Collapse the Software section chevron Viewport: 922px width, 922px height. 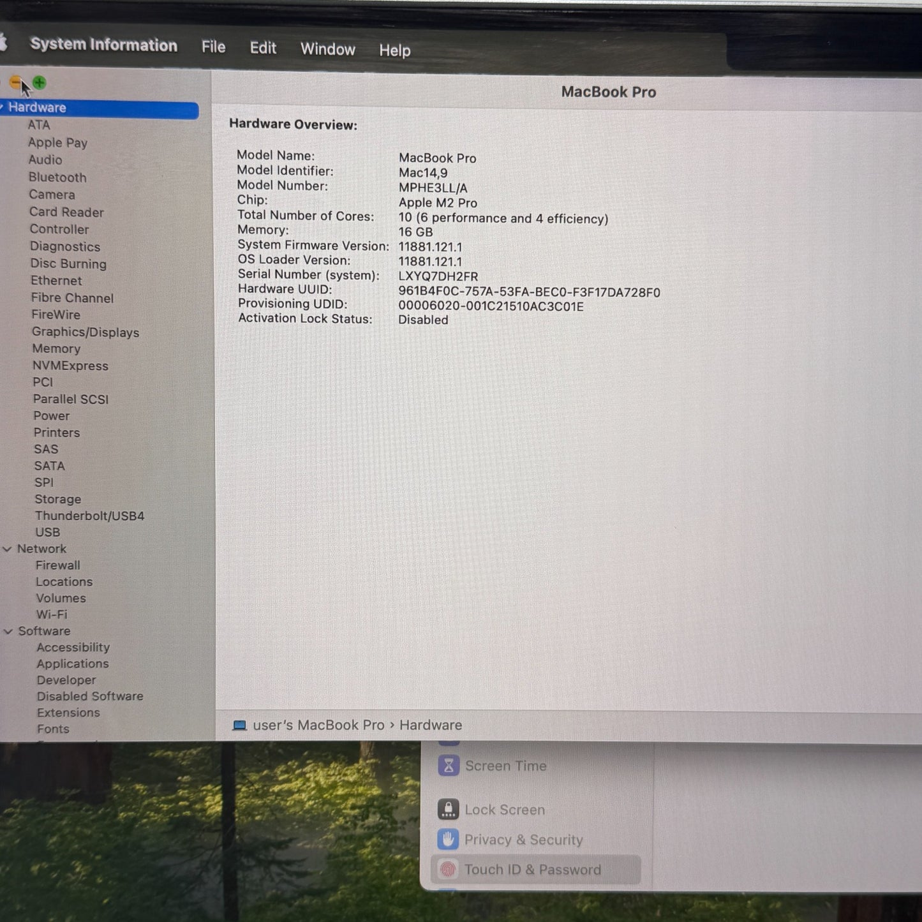coord(8,631)
